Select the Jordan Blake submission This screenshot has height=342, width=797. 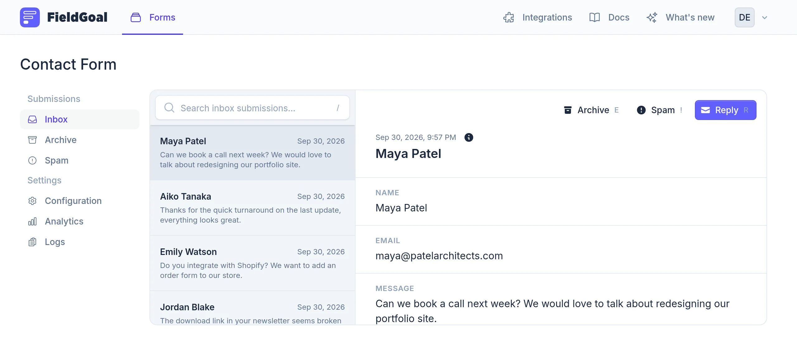(252, 308)
